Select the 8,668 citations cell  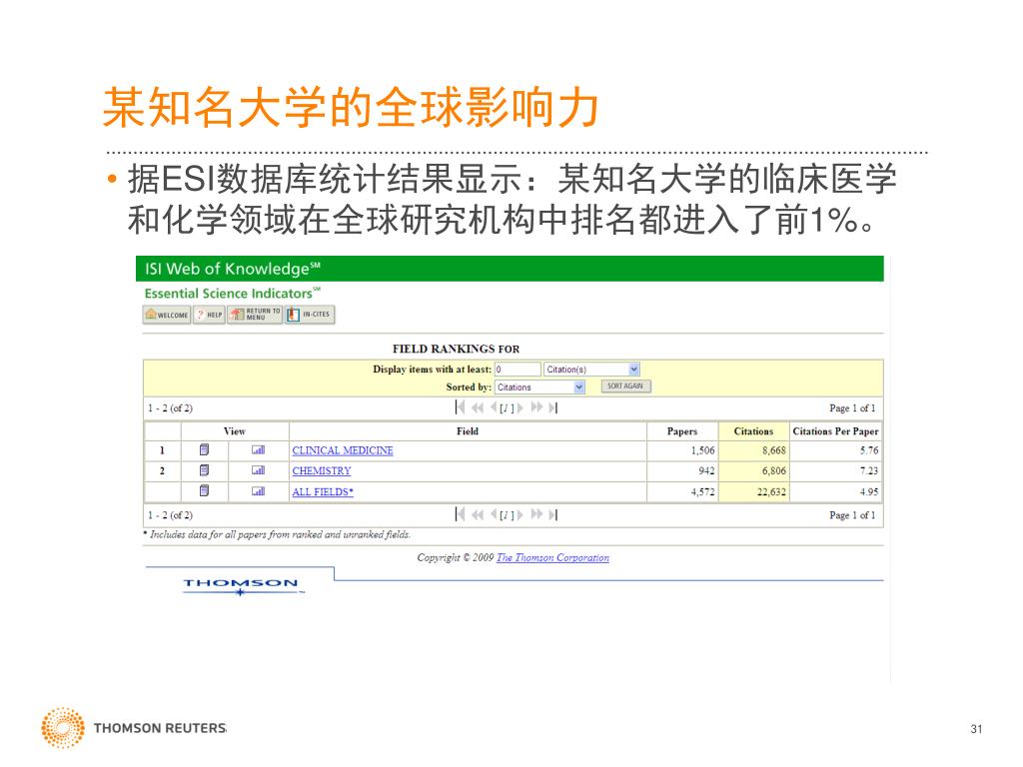(x=753, y=450)
